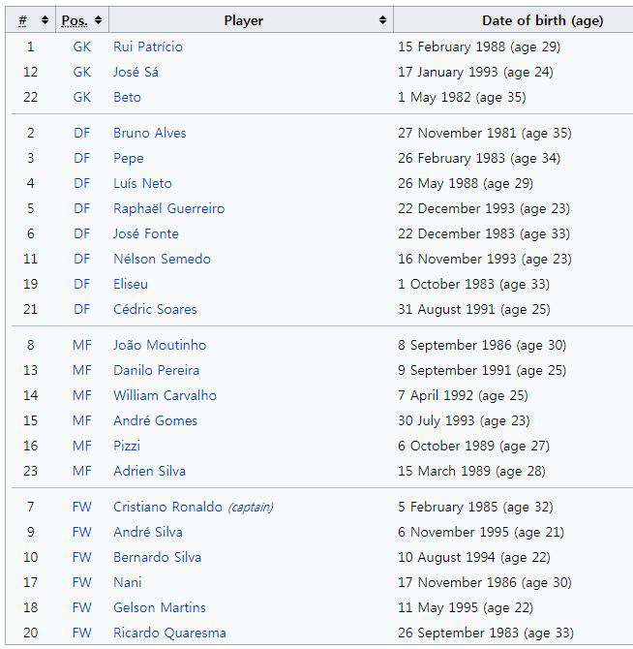Open Cristiano Ronaldo's player page

(x=167, y=507)
